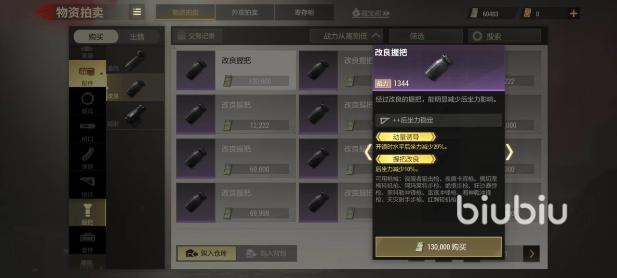This screenshot has width=617, height=278.
Task: Open the 藏宝阁 link
Action: click(370, 13)
